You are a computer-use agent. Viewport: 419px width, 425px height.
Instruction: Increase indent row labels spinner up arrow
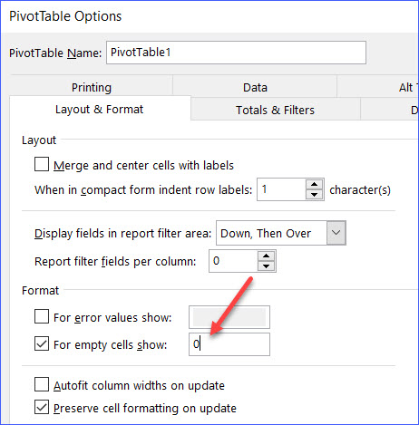tap(315, 185)
